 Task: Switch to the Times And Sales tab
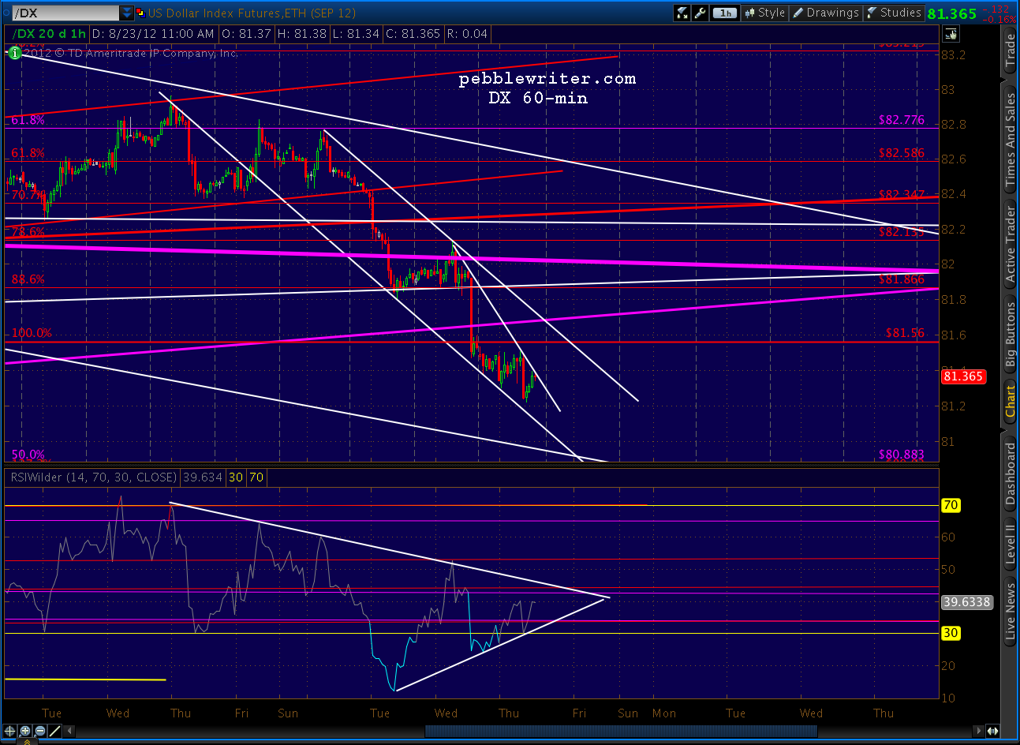pyautogui.click(x=1010, y=140)
